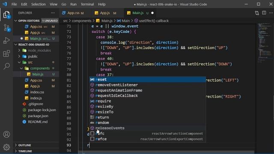
Task: Open the Manage gear icon
Action: point(6,147)
